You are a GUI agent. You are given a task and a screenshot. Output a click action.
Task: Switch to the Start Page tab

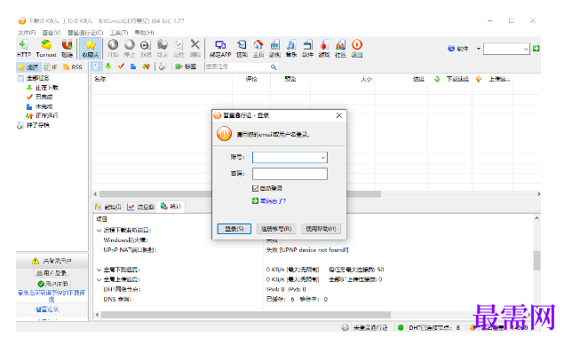(x=108, y=207)
